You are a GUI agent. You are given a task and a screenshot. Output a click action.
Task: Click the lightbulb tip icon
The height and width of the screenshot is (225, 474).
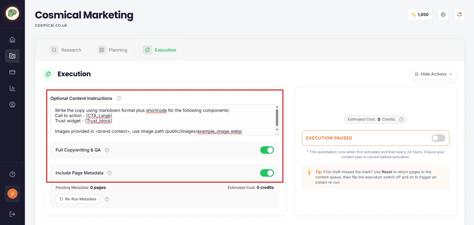pos(309,172)
